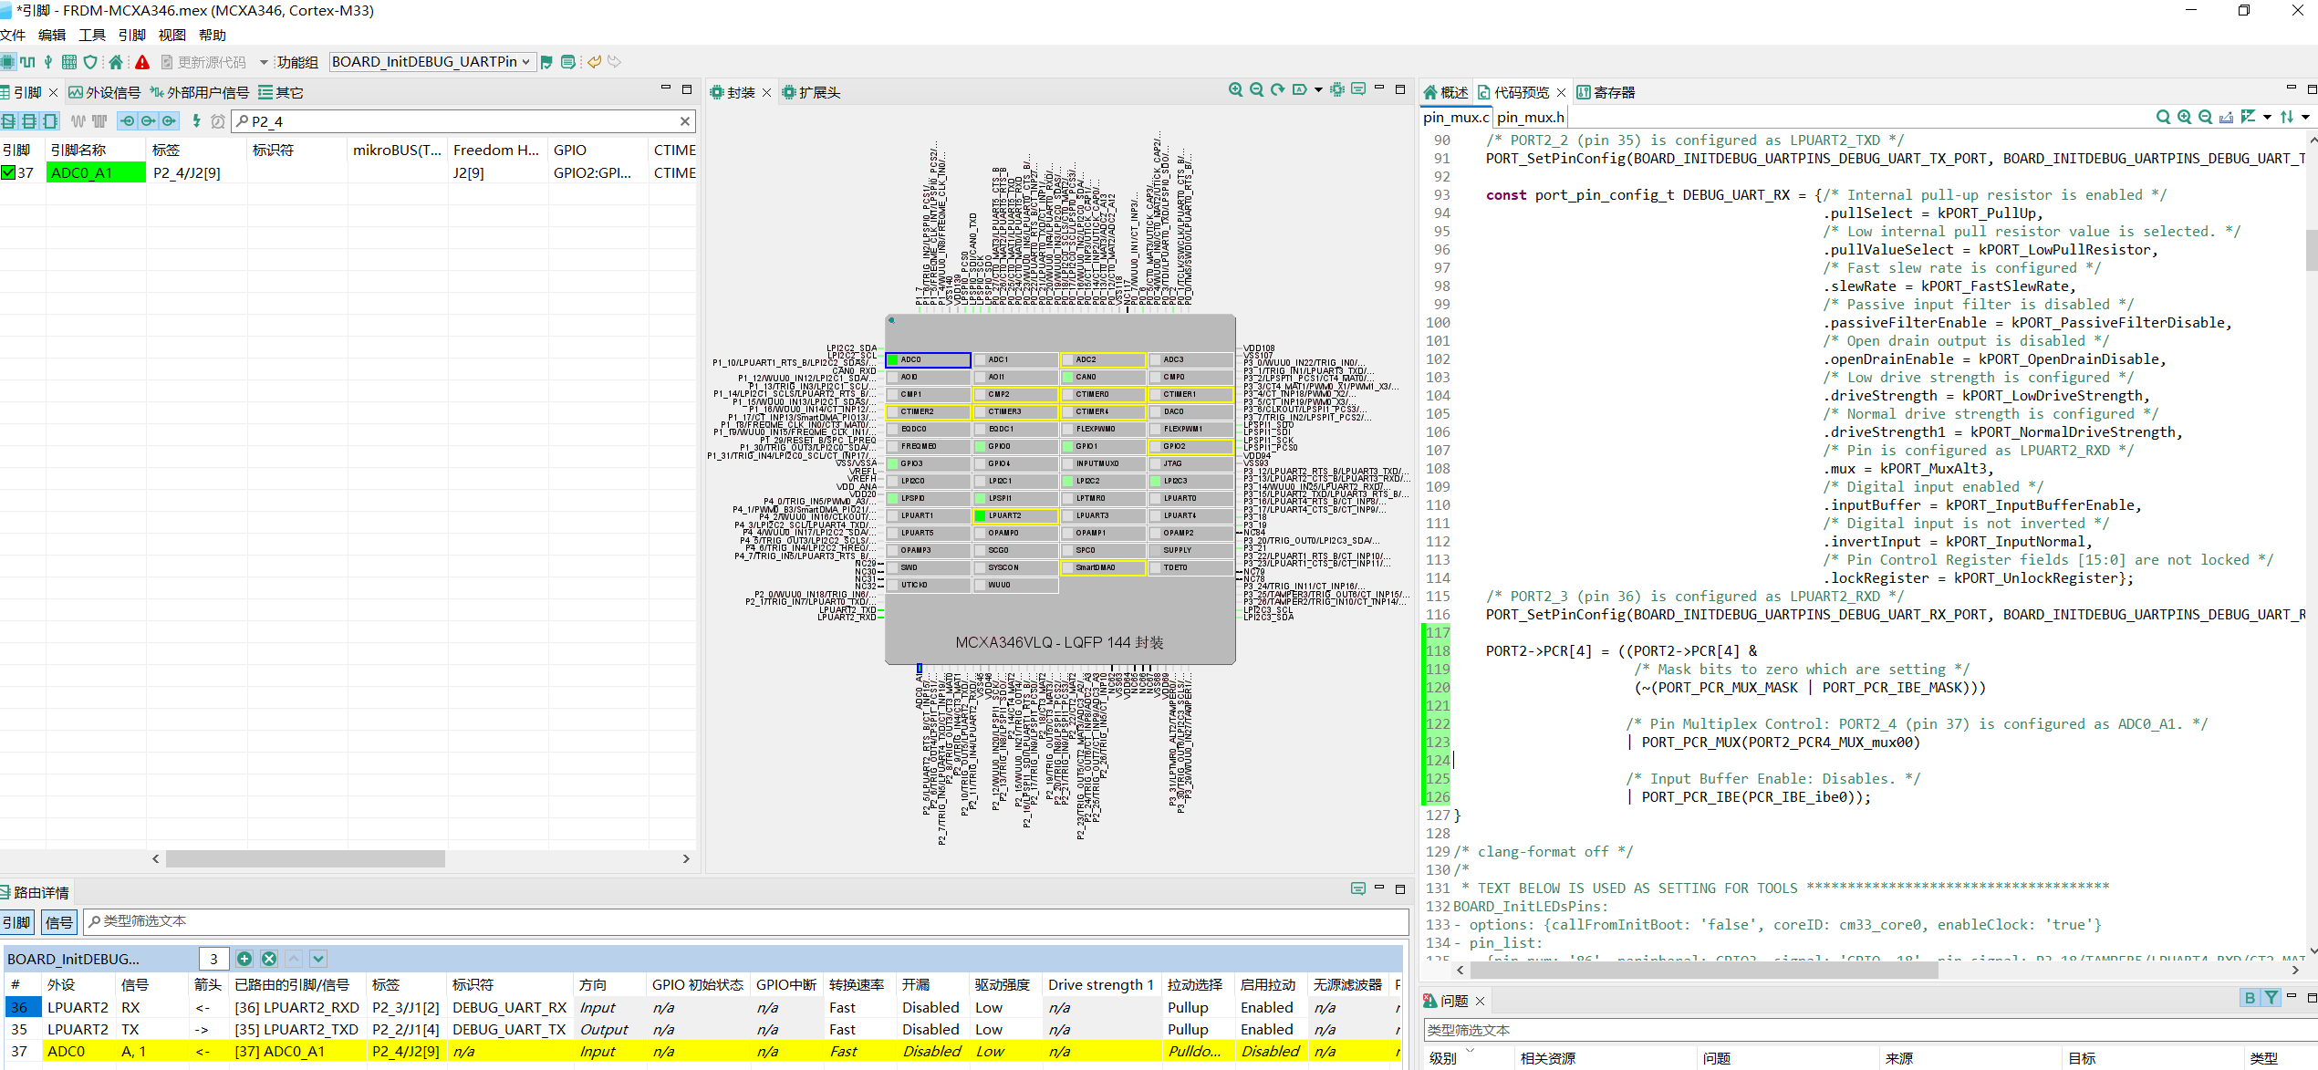Click the red warning triangle icon
Image resolution: width=2318 pixels, height=1070 pixels.
coord(142,62)
